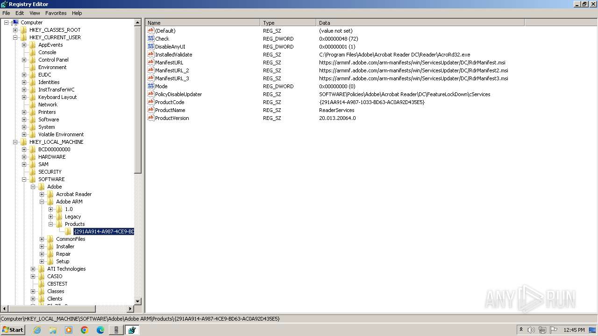Collapse the Products key
This screenshot has width=598, height=336.
[50, 224]
